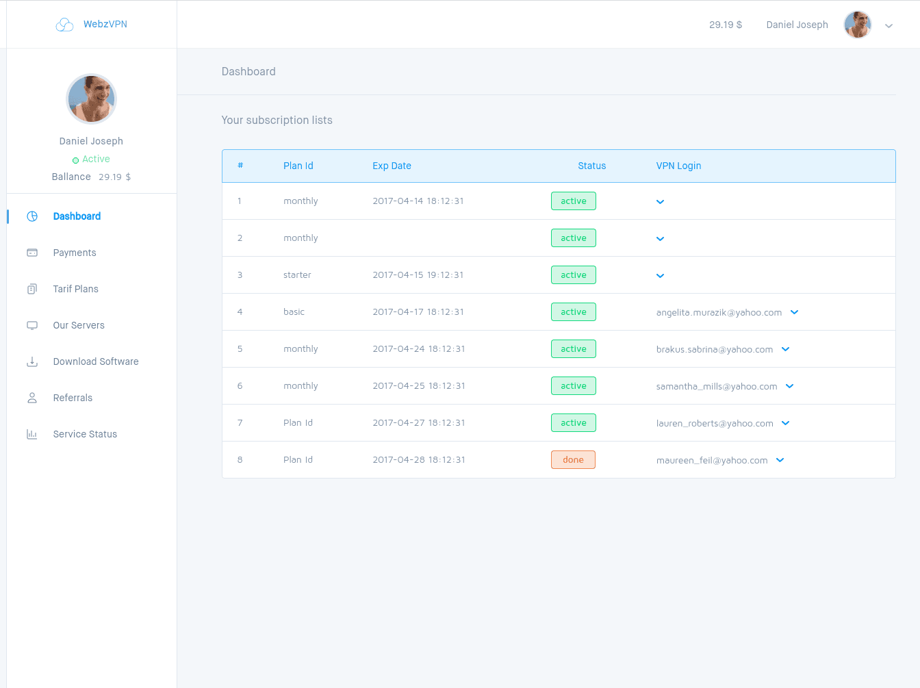Click the Tarif Plans document icon
This screenshot has height=688, width=920.
tap(32, 289)
